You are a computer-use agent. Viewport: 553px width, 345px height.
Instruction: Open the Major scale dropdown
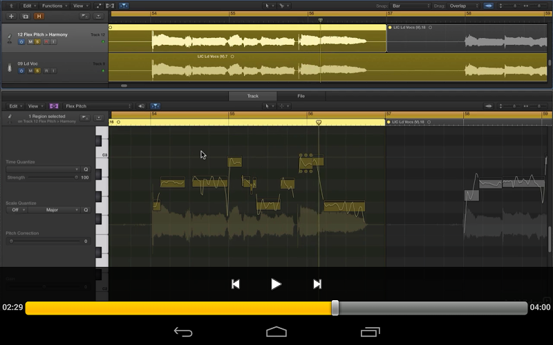[54, 210]
